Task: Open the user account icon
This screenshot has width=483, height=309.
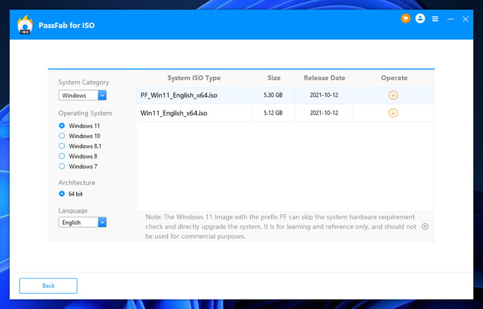Action: (x=420, y=19)
